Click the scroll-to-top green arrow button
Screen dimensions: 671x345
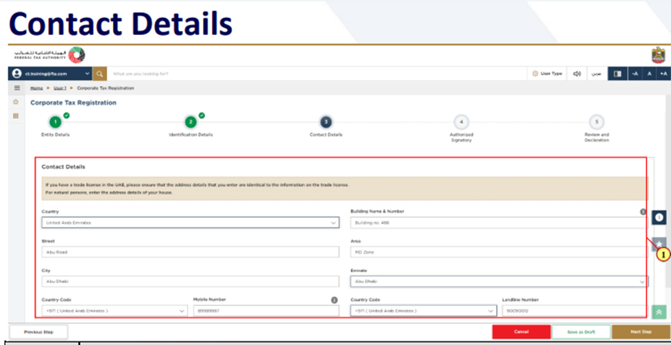pos(659,312)
